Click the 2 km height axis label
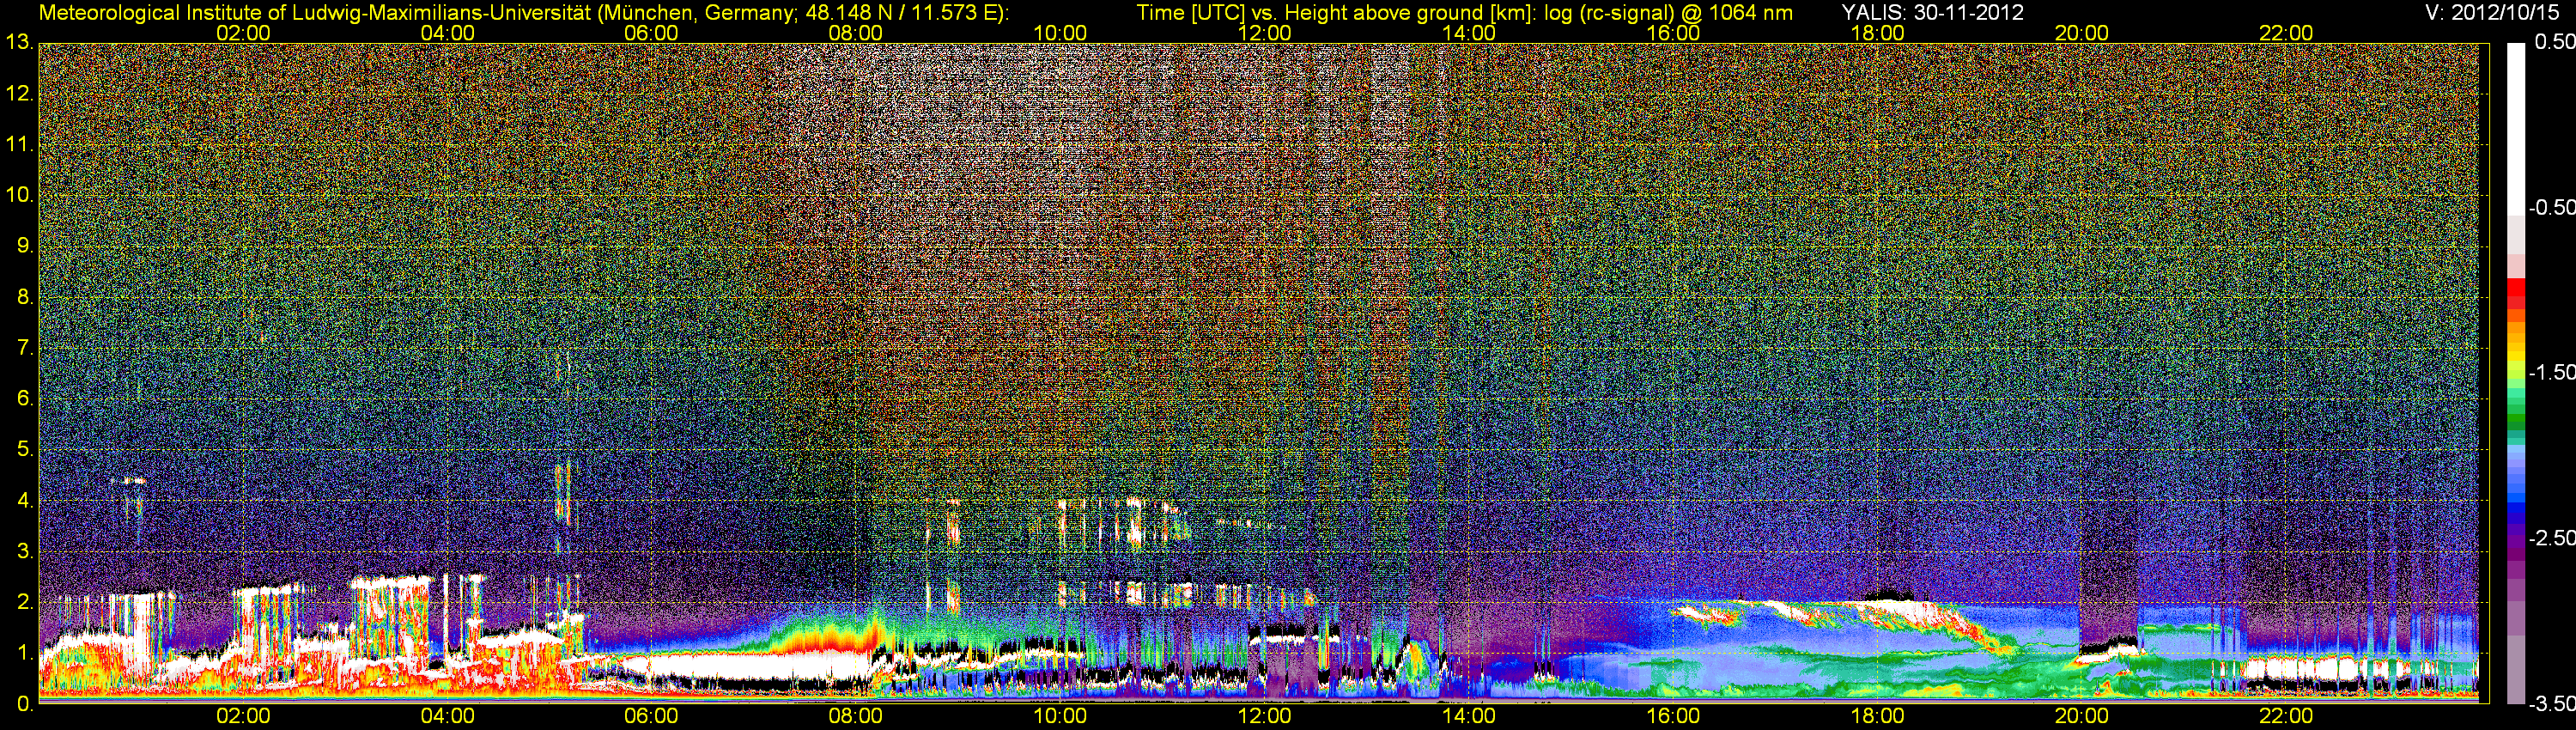Viewport: 2576px width, 730px height. pos(24,602)
